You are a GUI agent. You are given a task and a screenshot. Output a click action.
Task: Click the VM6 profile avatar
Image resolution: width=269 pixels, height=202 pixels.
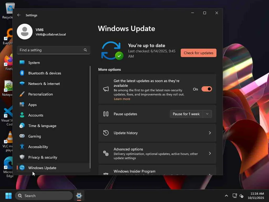25,32
